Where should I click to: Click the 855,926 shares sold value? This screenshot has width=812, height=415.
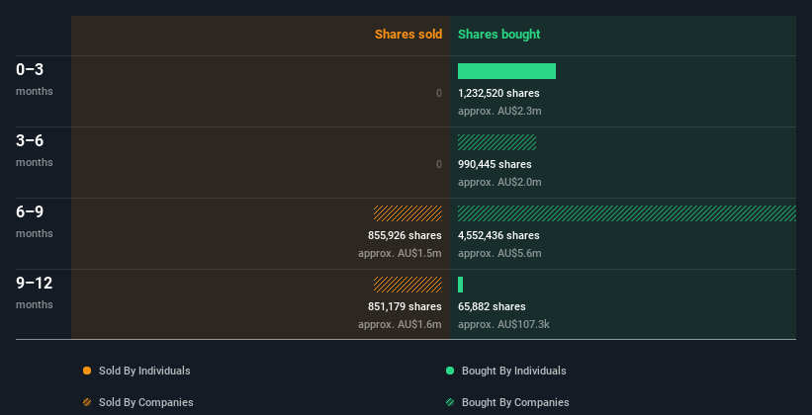pos(405,235)
